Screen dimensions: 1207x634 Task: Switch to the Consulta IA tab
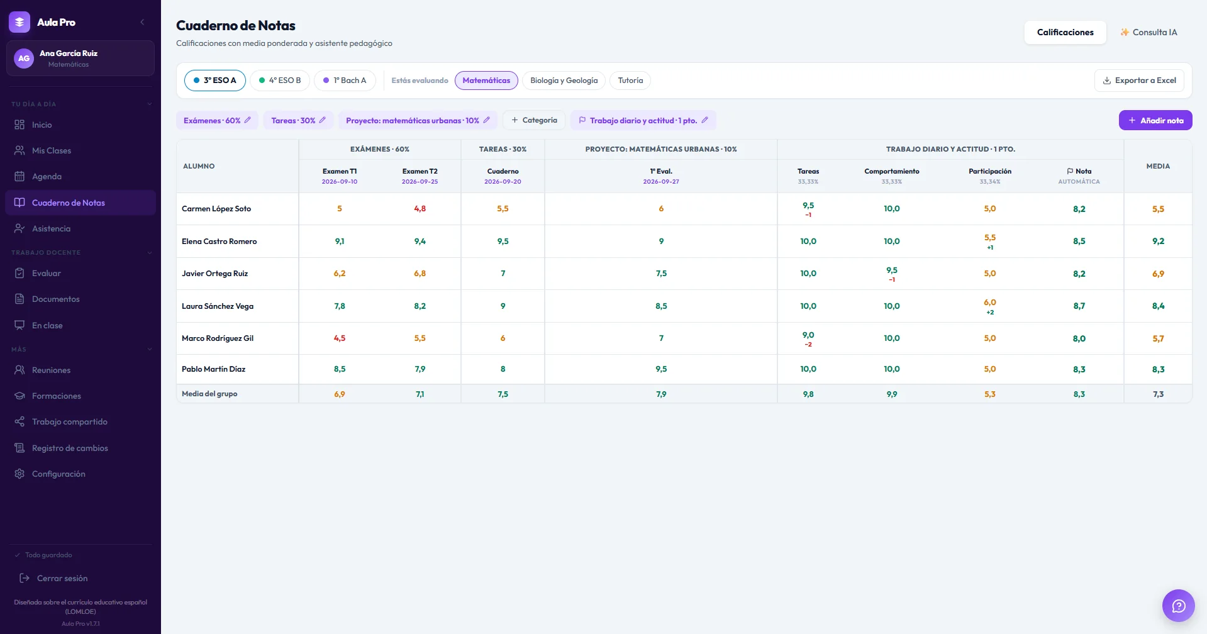click(1149, 32)
